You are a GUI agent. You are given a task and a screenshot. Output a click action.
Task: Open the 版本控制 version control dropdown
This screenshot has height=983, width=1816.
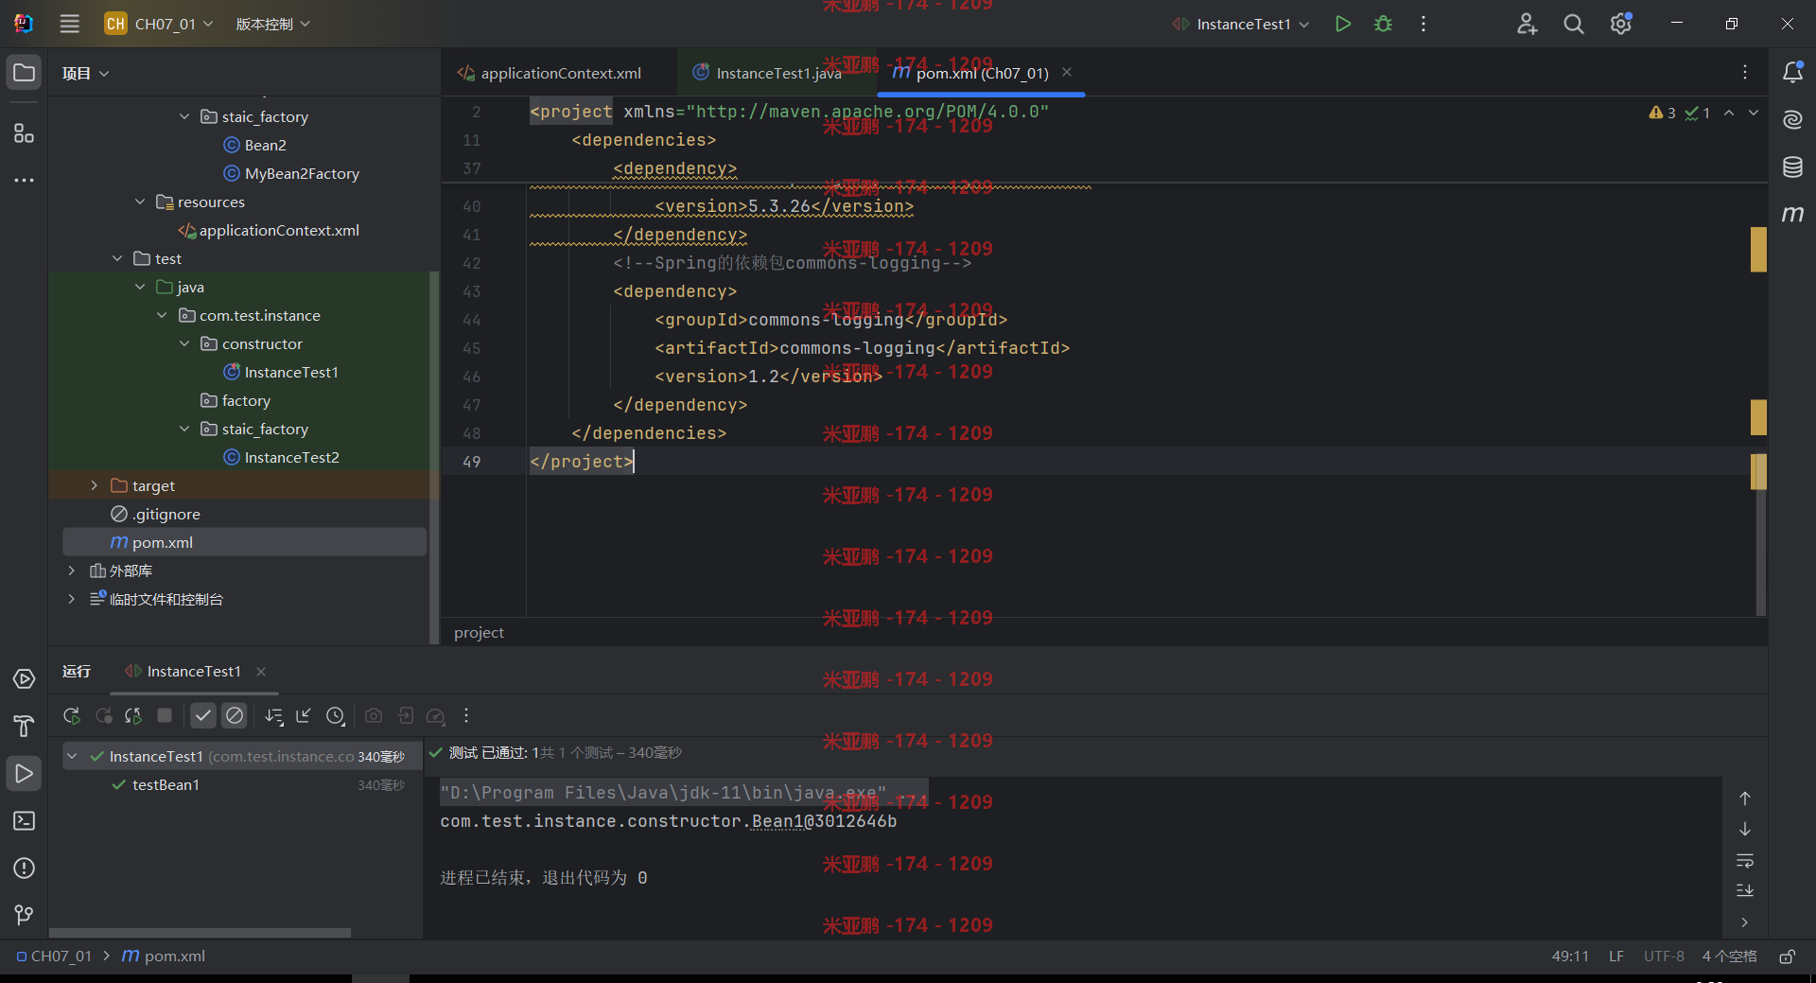point(272,24)
